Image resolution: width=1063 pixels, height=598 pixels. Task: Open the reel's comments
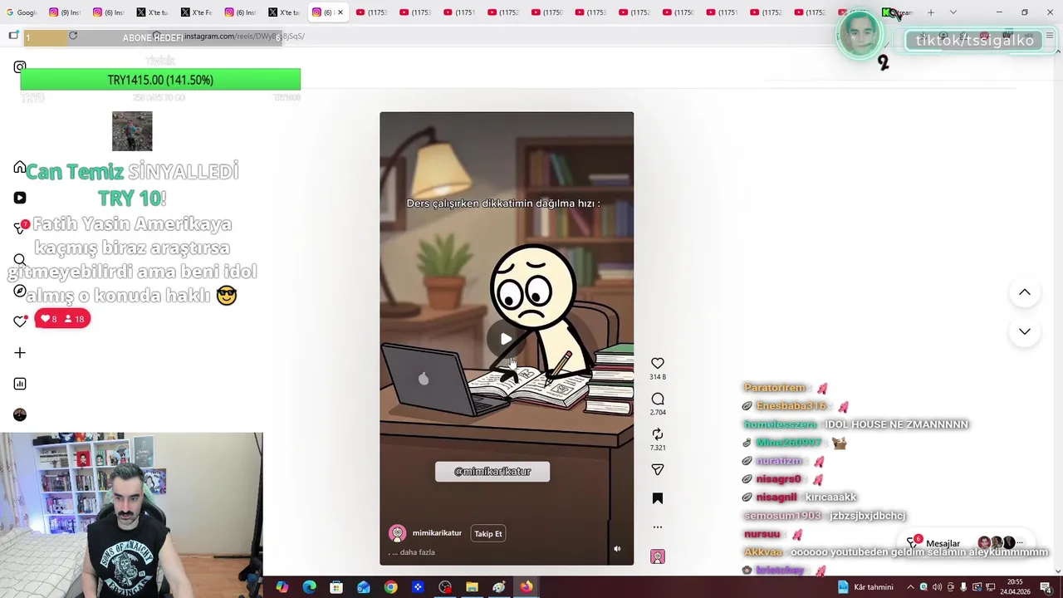coord(658,399)
